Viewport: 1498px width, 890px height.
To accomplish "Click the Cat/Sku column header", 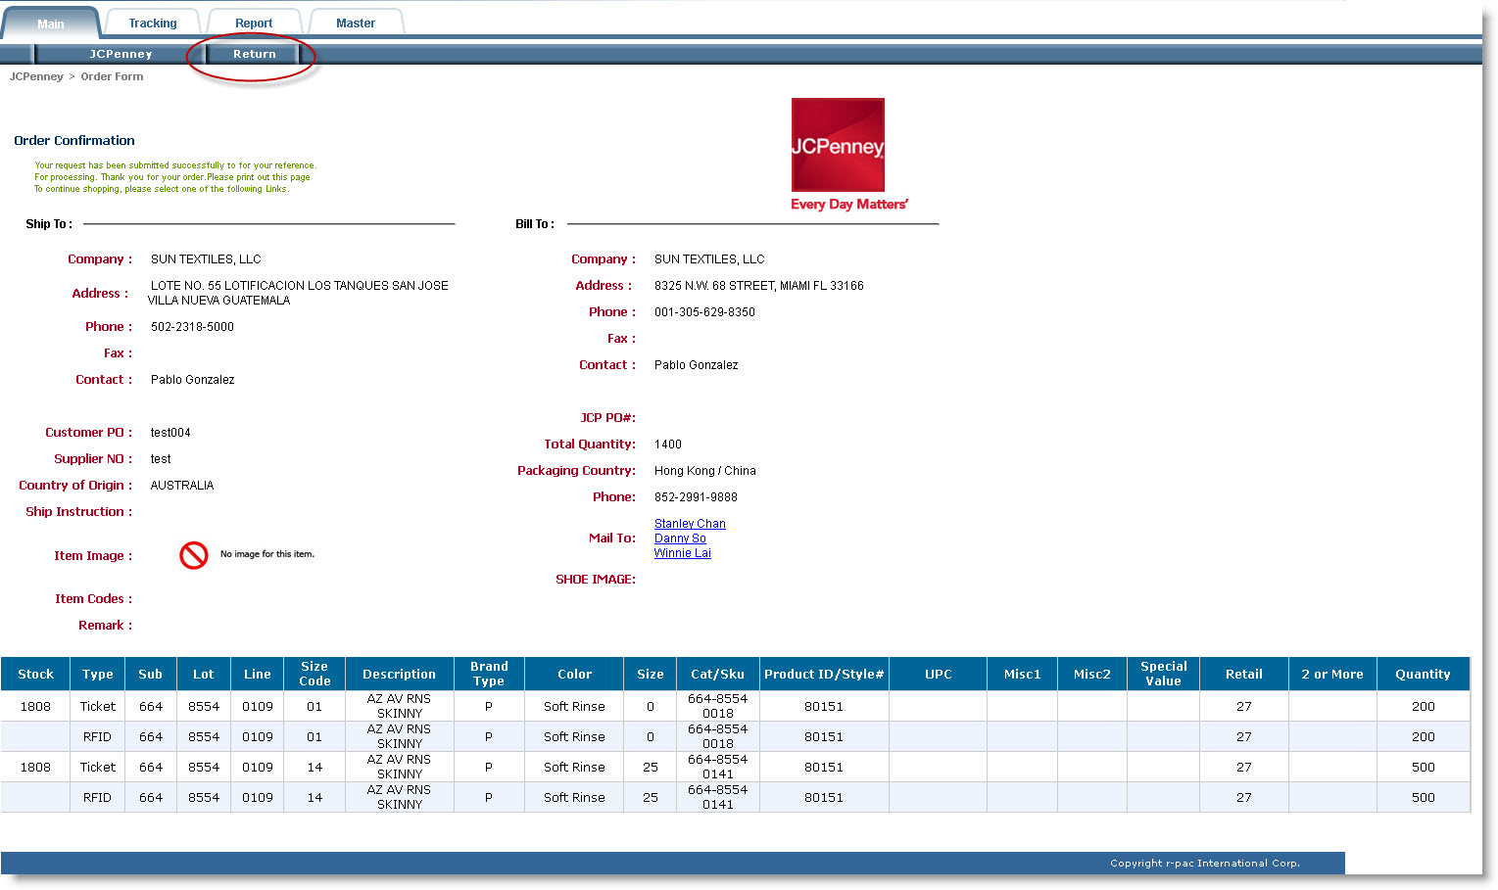I will click(x=718, y=674).
